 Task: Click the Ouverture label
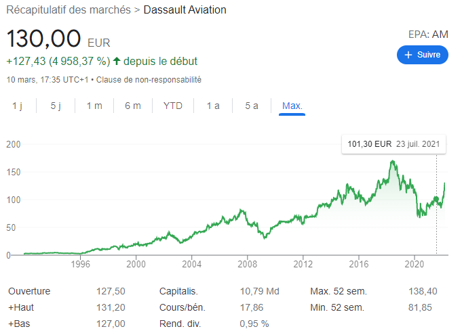click(x=29, y=291)
